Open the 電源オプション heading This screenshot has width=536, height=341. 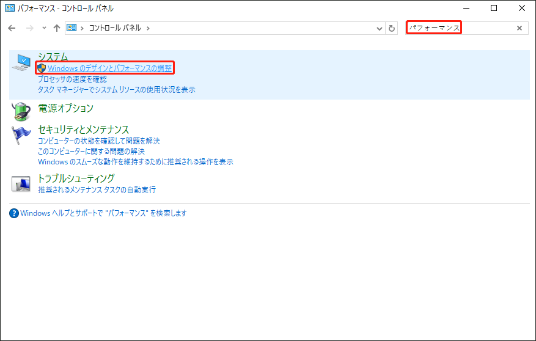(x=65, y=108)
